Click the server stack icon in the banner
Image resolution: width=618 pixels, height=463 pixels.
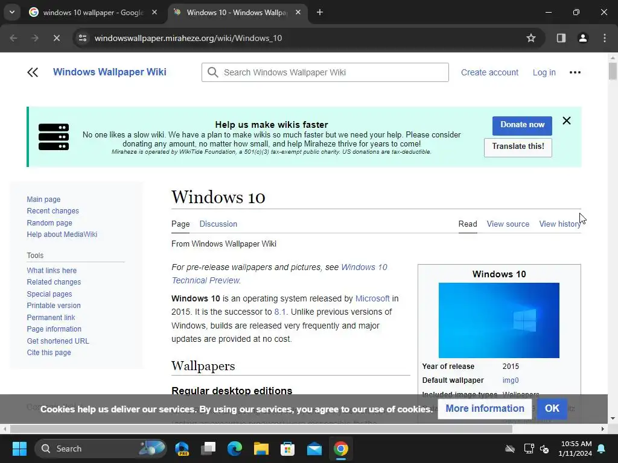pos(54,137)
